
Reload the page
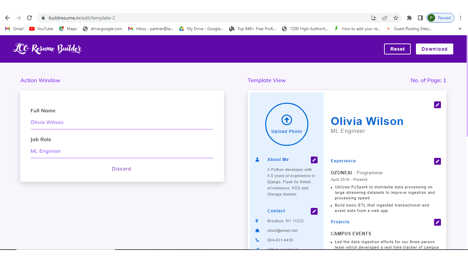(29, 18)
